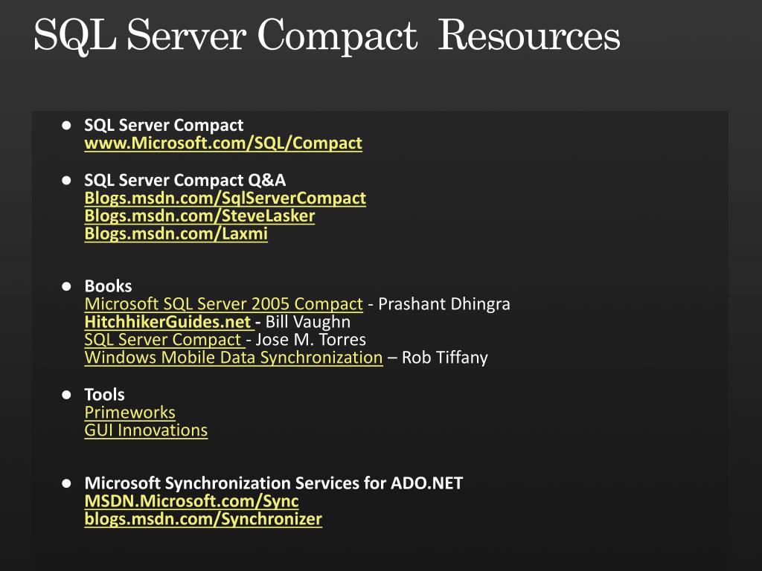Click the author name Prashant Dhingra

(444, 304)
